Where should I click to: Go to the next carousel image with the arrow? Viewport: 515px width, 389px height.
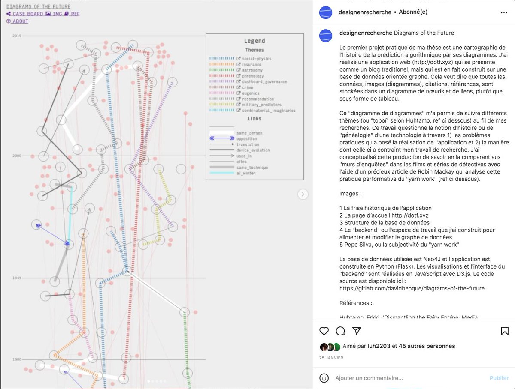tap(303, 194)
